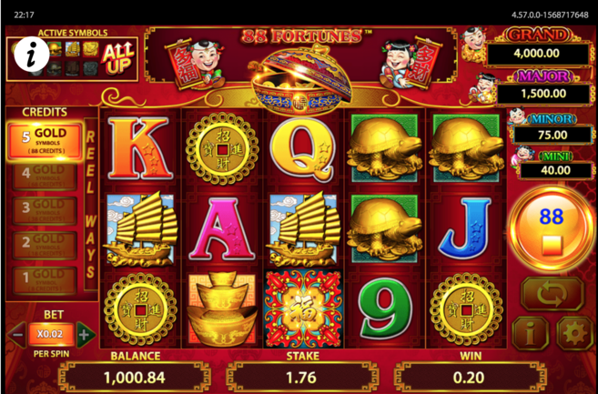Select the 4 Gold Symbols credits option
Viewport: 598px width, 394px height.
pos(45,177)
